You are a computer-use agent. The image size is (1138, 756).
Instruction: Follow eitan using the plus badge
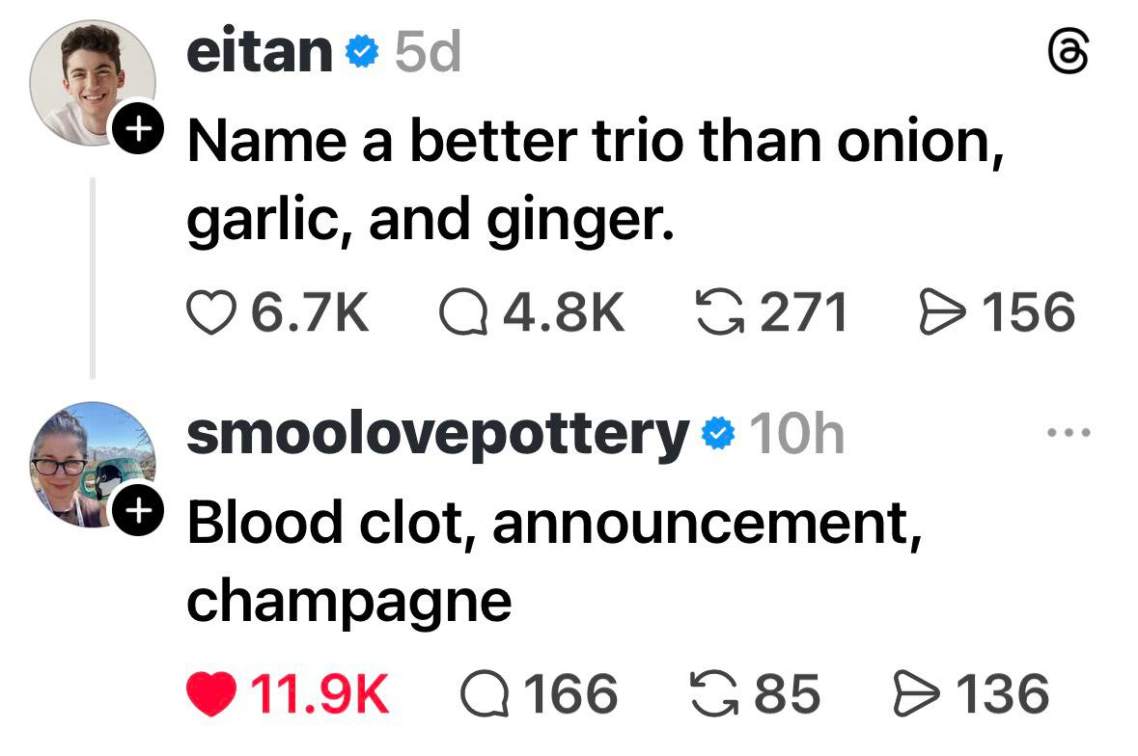pos(135,127)
